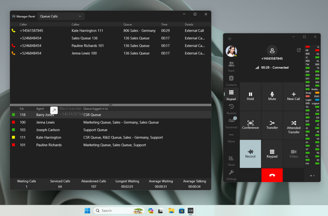This screenshot has width=328, height=216.
Task: Click the Blind transfer arrow icon
Action: [54, 110]
